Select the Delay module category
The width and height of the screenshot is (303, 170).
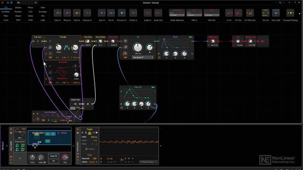click(x=30, y=16)
